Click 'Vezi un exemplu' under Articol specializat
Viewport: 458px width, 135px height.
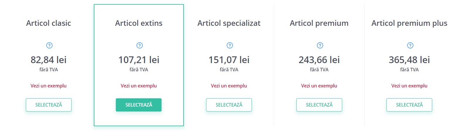[x=229, y=86]
